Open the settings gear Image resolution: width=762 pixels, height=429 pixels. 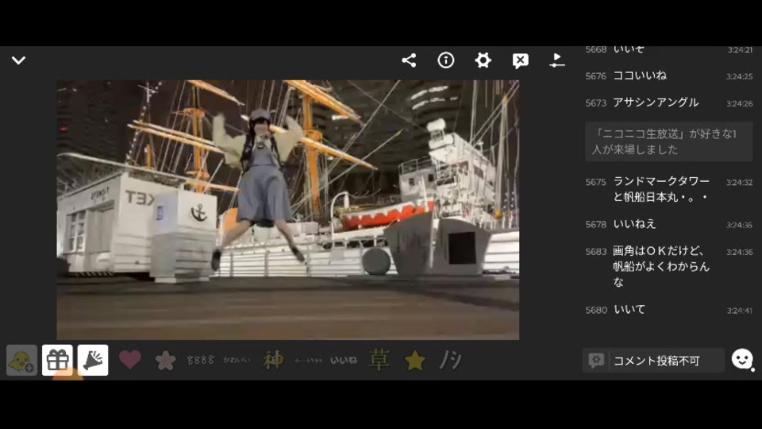[x=483, y=60]
